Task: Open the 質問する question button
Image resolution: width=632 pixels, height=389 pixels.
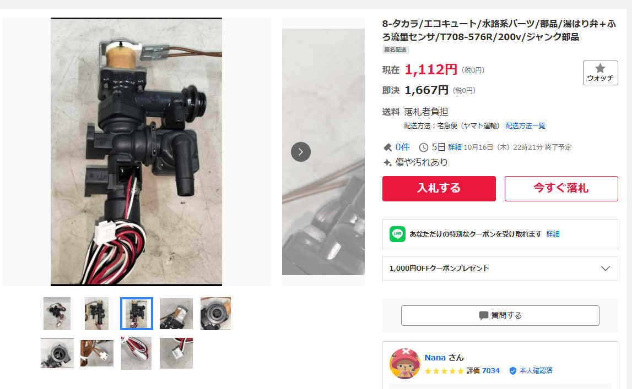Action: click(500, 315)
